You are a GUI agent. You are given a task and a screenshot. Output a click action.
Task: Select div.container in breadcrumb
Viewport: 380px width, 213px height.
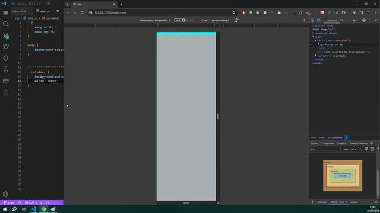click(x=335, y=138)
